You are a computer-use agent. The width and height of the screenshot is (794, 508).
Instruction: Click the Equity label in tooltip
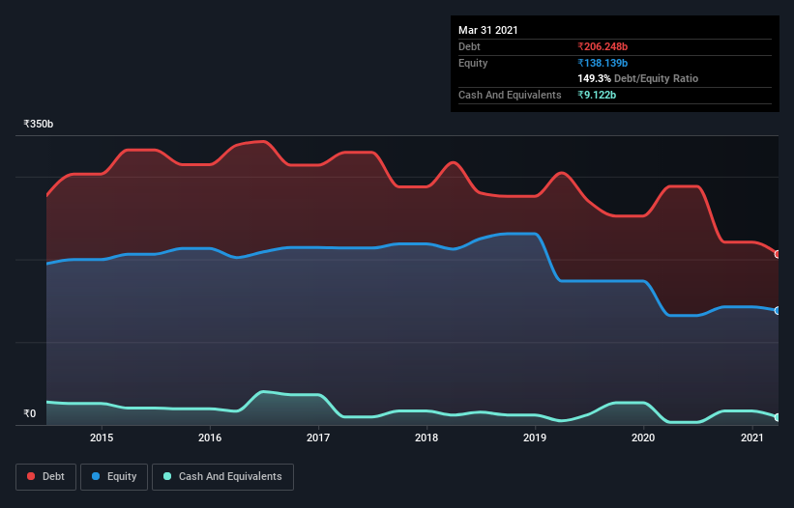[x=473, y=63]
